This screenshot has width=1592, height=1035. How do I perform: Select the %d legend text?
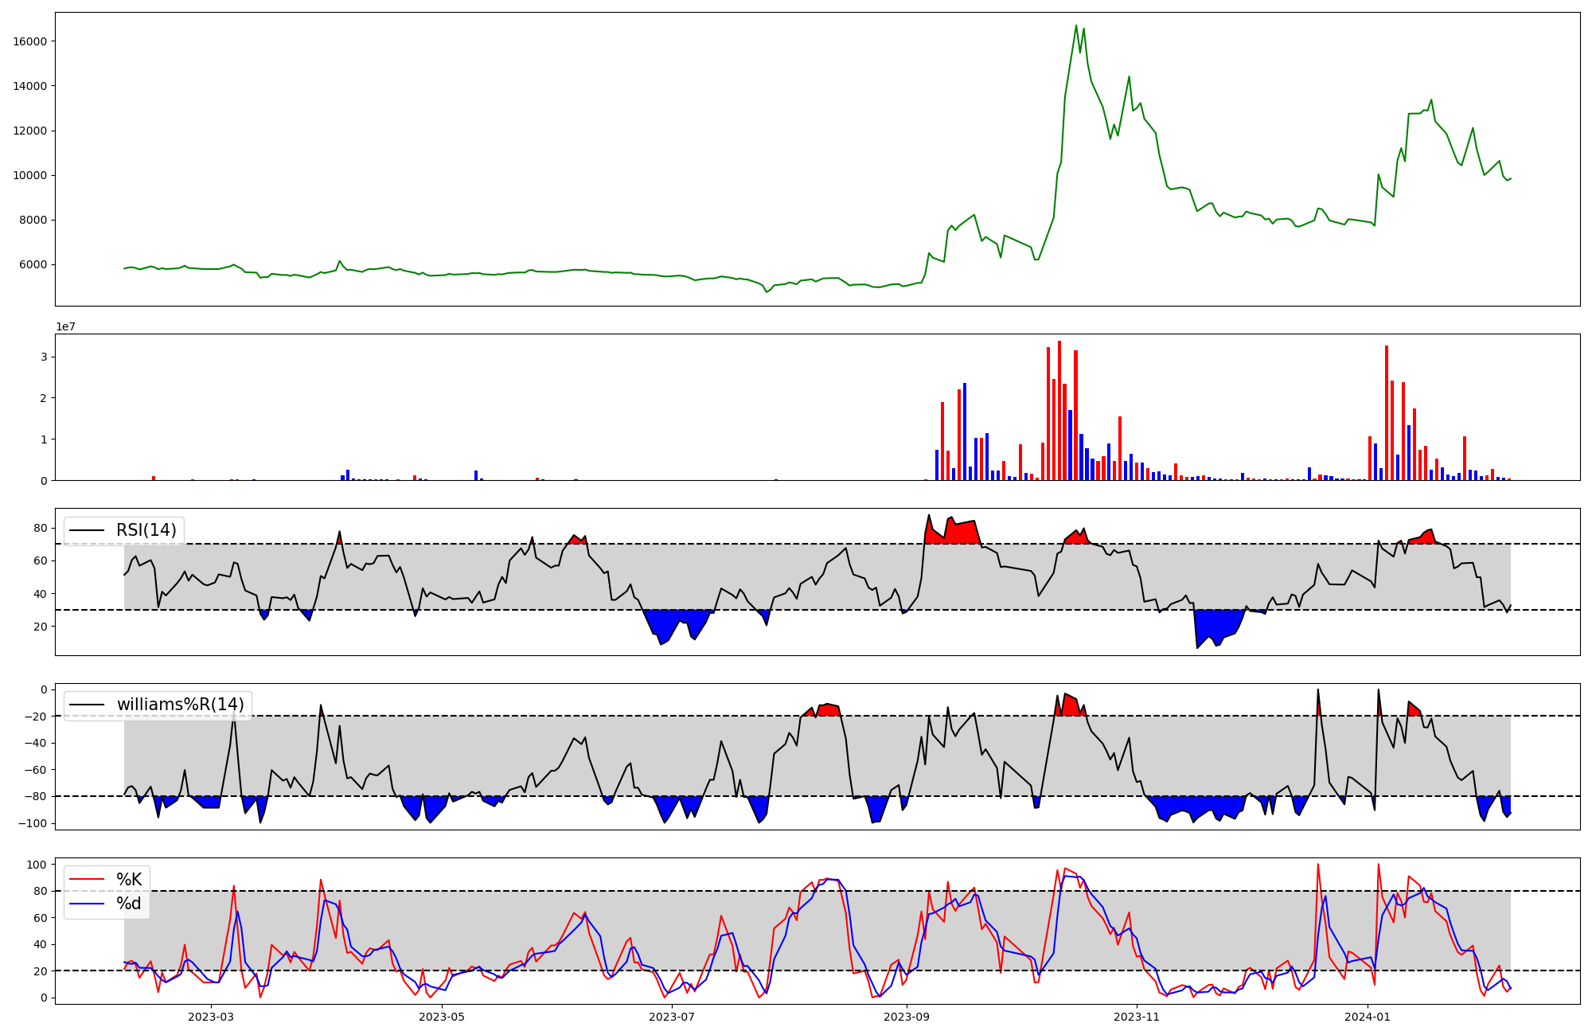129,904
